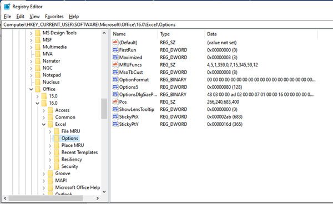Click the MsoTbCust DWORD value icon
The height and width of the screenshot is (204, 333).
pos(115,72)
